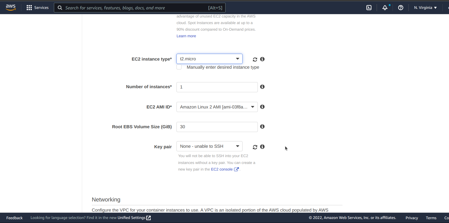449x223 pixels.
Task: Open the Services menu
Action: pyautogui.click(x=38, y=8)
